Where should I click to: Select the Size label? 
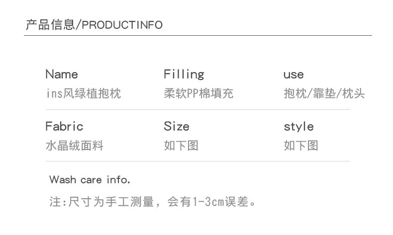tap(176, 126)
